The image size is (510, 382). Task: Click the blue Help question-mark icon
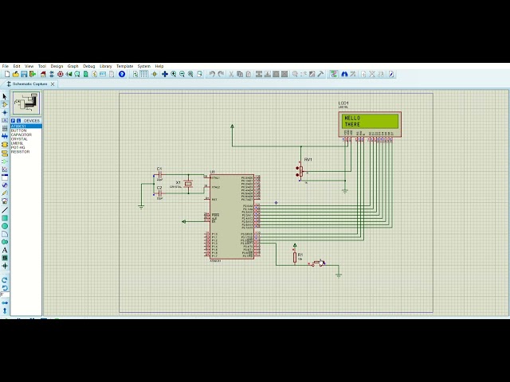pos(122,74)
